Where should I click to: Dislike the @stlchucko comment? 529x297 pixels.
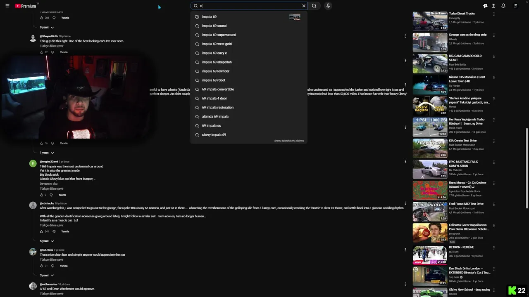[54, 231]
